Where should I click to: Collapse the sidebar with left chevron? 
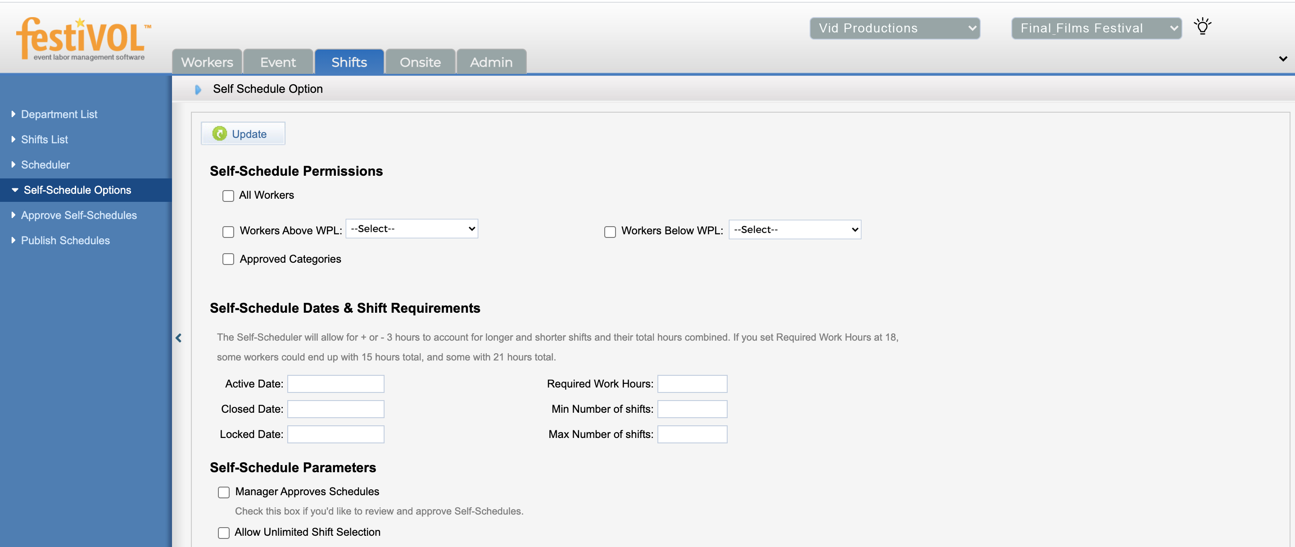[x=178, y=338]
